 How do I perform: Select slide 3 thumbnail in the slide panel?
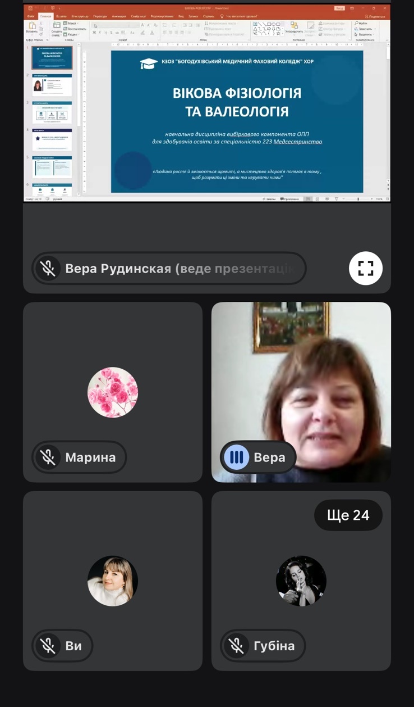coord(52,112)
